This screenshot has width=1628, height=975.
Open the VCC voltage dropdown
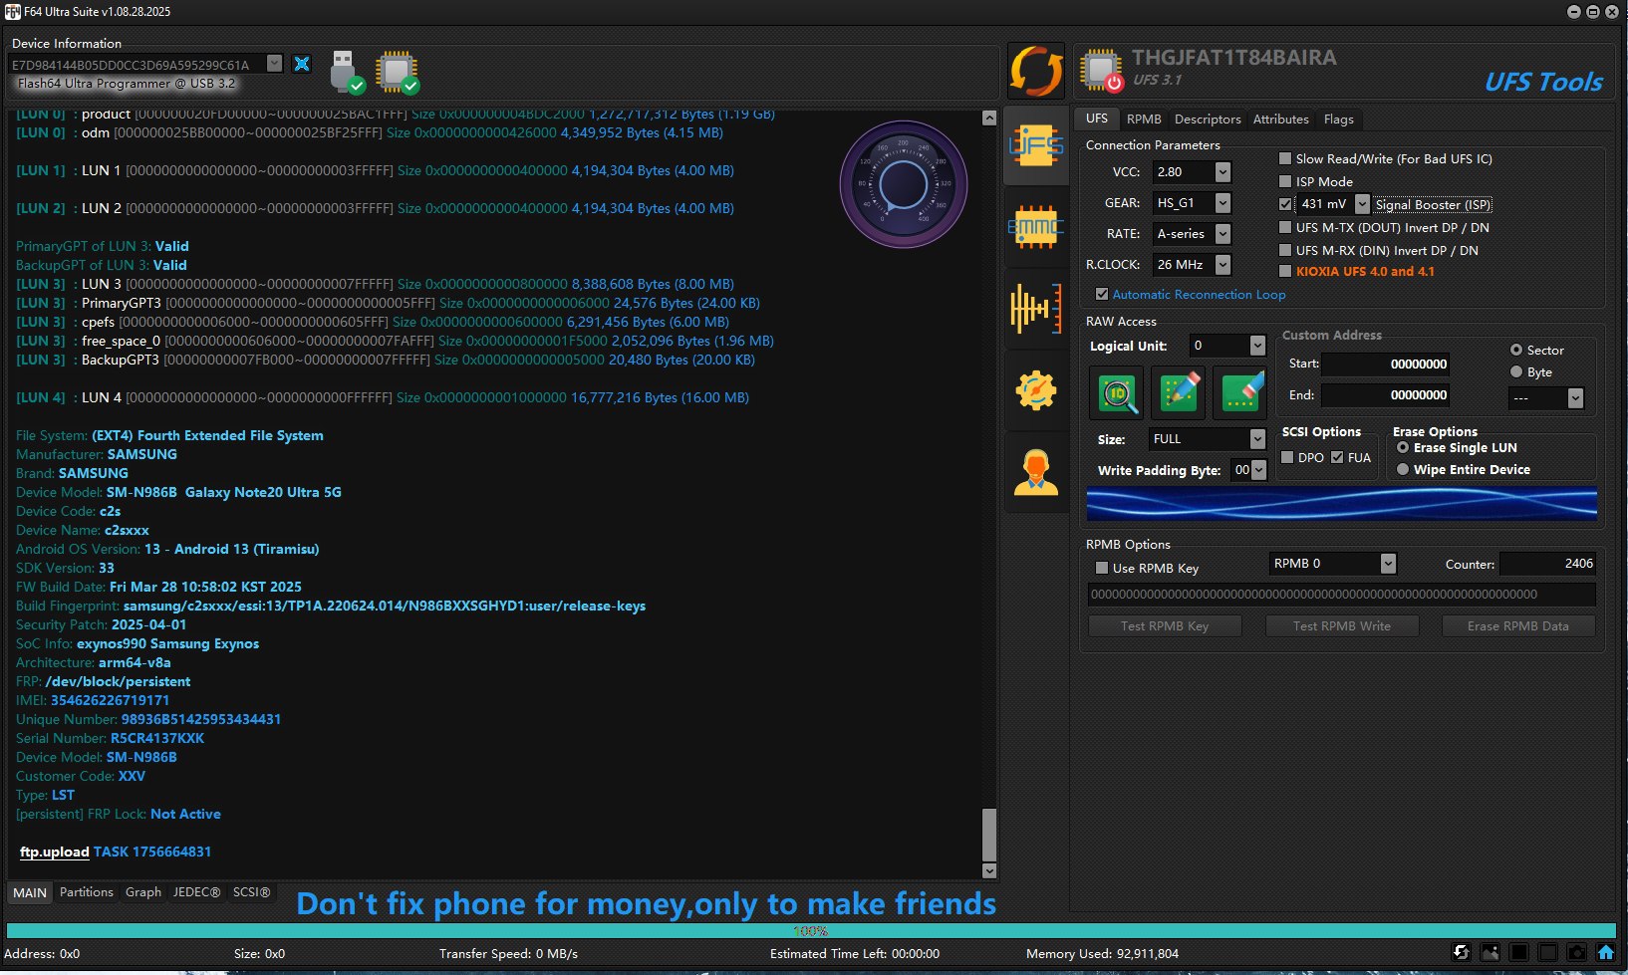[1222, 172]
